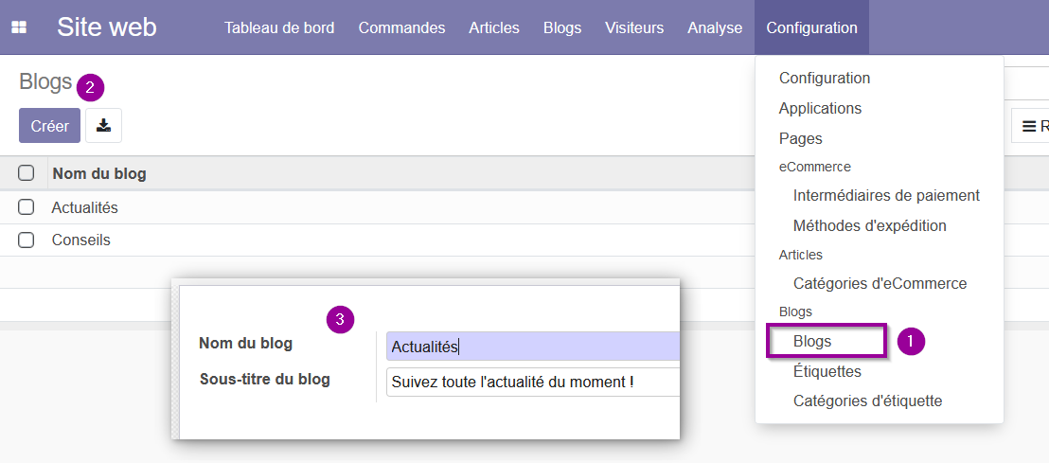Choose Catégories d'étiquette entry

pos(868,401)
